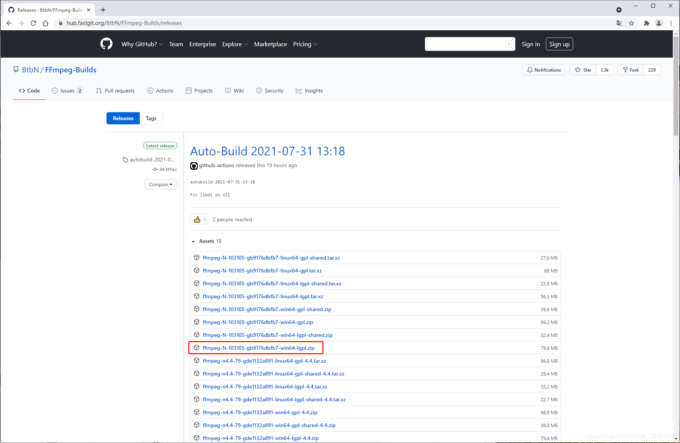680x443 pixels.
Task: Click the Marketplace nav link
Action: tap(270, 44)
